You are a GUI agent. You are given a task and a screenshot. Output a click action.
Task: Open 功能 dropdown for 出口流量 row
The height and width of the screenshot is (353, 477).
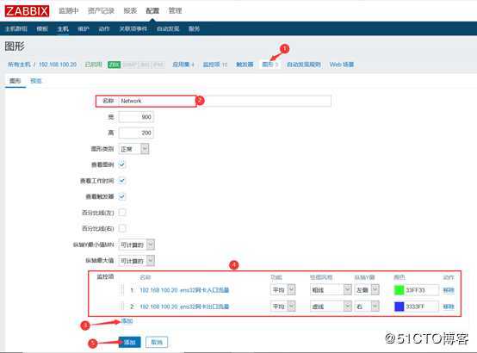pyautogui.click(x=282, y=307)
